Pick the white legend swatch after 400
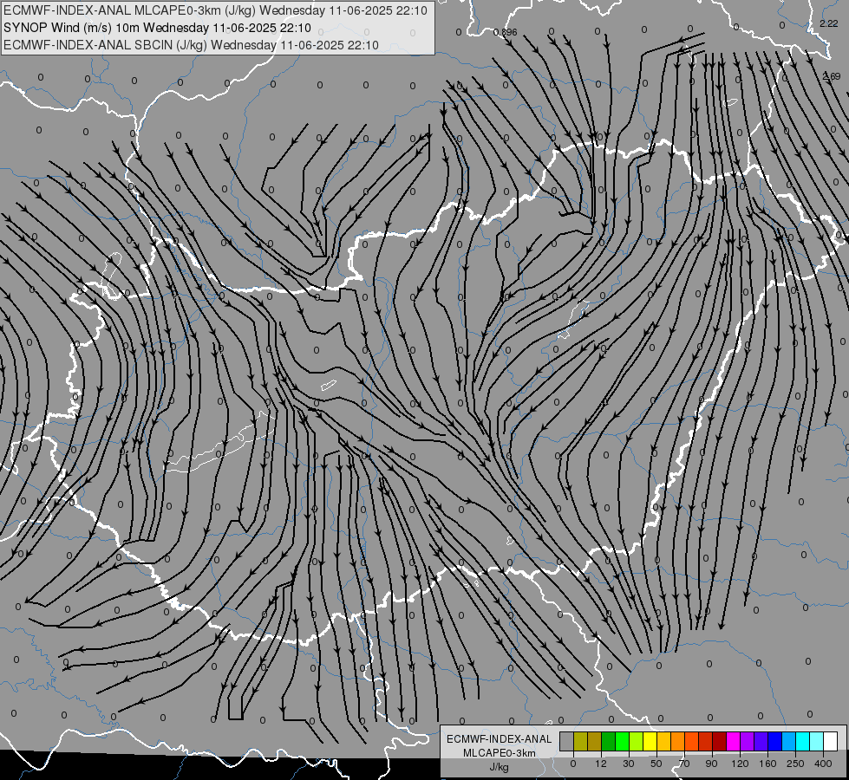This screenshot has height=780, width=849. pyautogui.click(x=831, y=741)
